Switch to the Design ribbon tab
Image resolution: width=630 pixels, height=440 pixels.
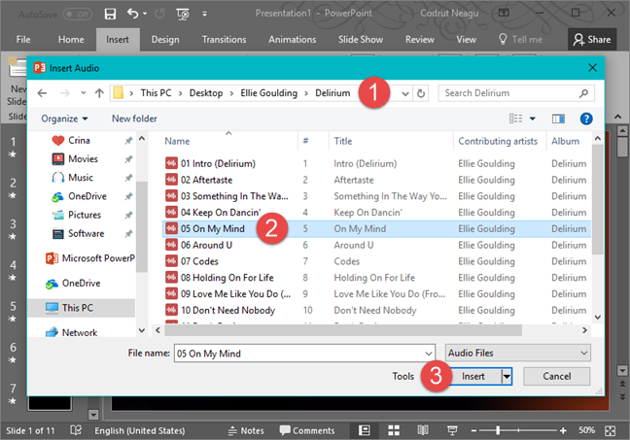click(165, 40)
